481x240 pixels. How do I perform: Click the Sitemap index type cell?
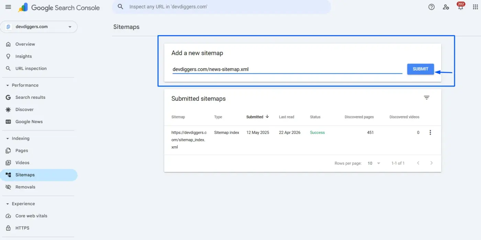(x=227, y=133)
